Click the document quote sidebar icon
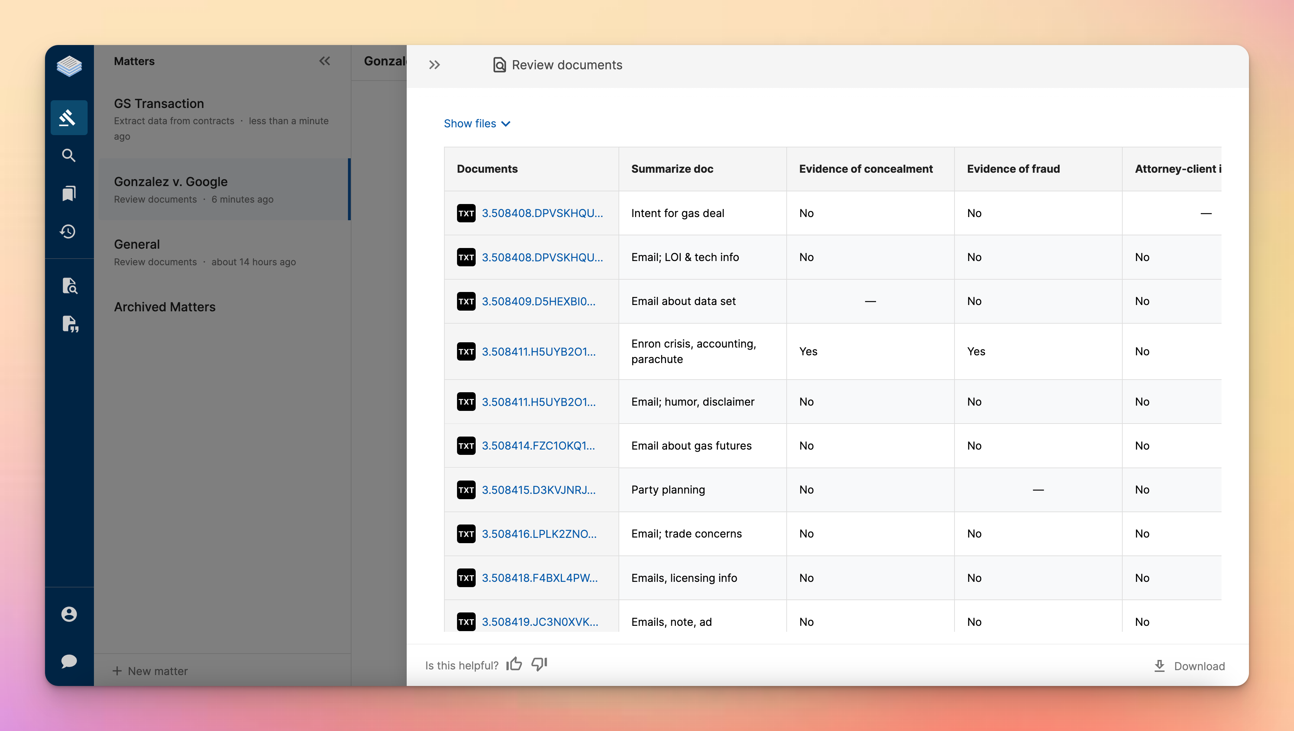Image resolution: width=1294 pixels, height=731 pixels. pyautogui.click(x=70, y=324)
